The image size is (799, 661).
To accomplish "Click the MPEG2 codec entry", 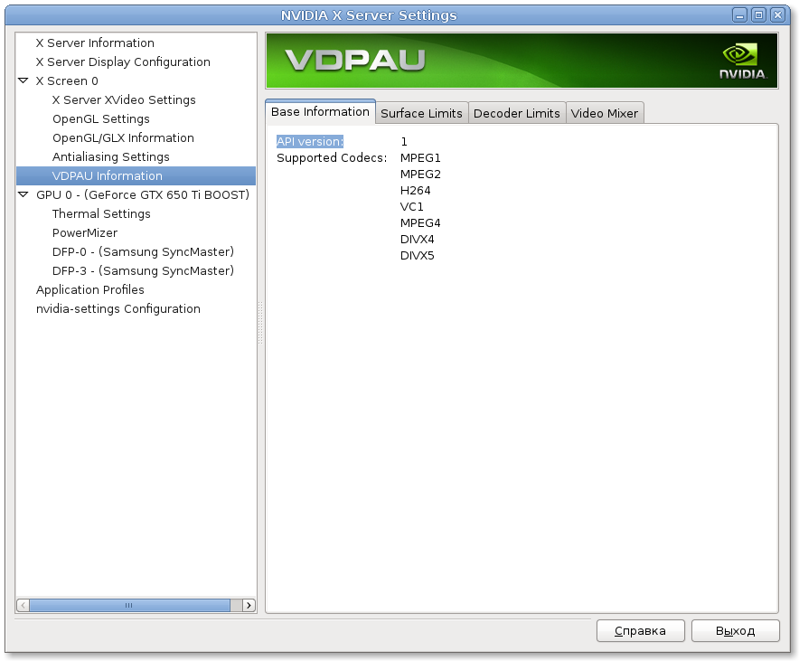I will [x=420, y=174].
